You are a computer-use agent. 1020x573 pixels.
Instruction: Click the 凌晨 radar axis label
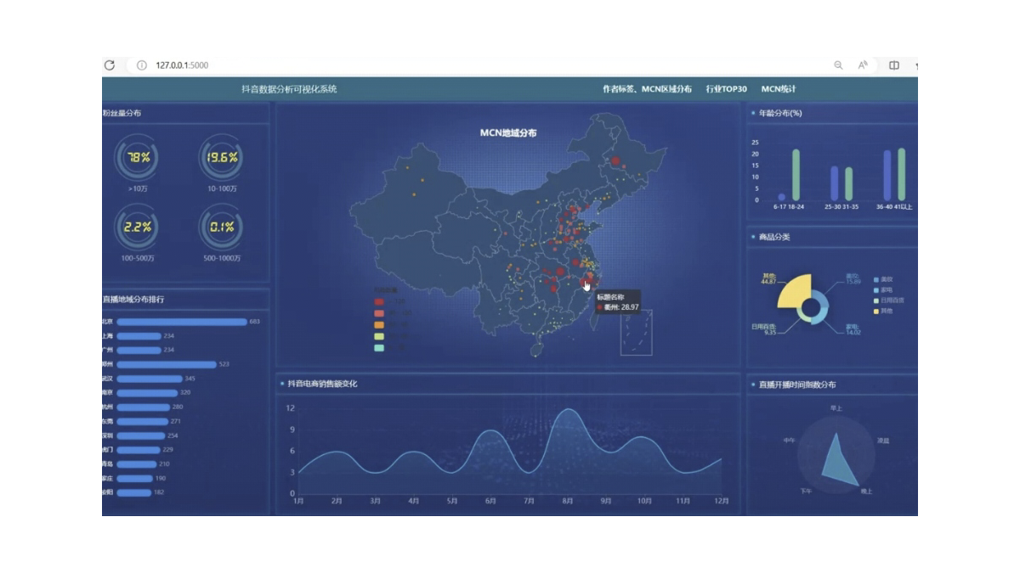pos(884,441)
